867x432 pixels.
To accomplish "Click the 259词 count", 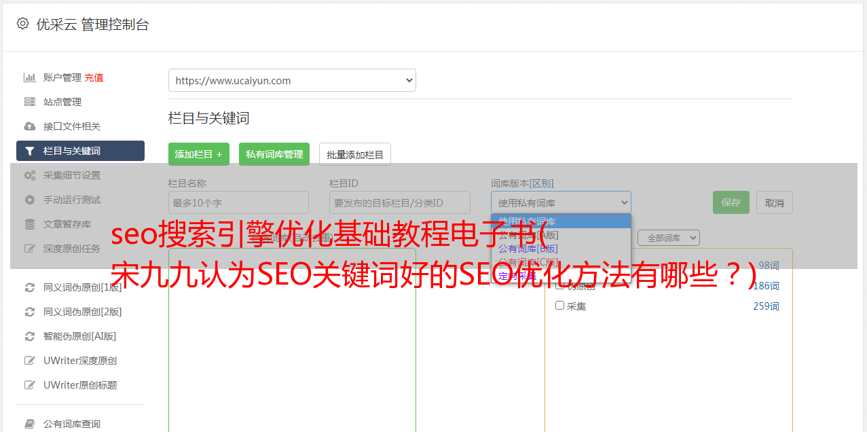I will pos(766,306).
